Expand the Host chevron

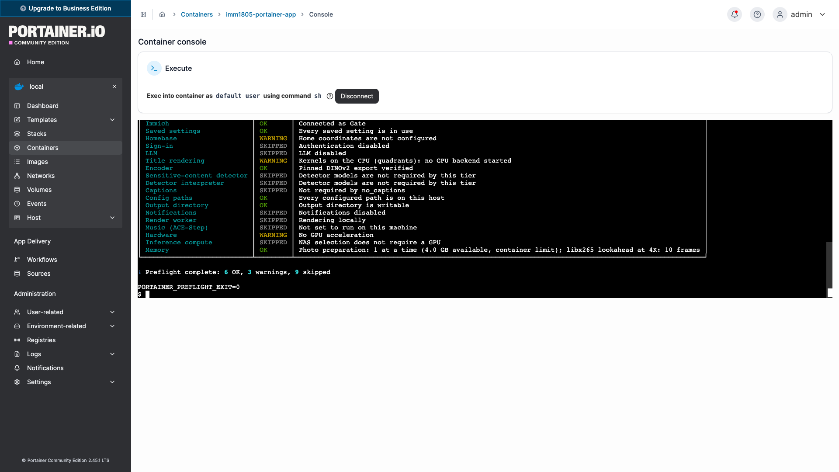(112, 218)
